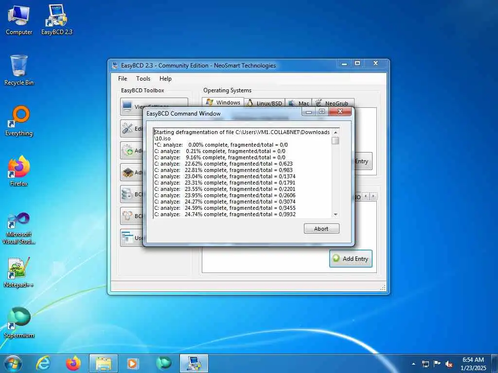Click tab scroll right arrow in lower panel
498x373 pixels.
(373, 196)
